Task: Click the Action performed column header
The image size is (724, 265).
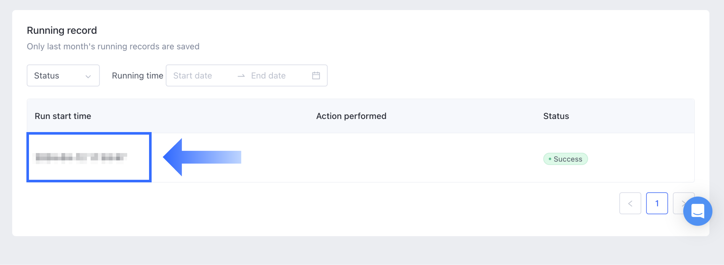Action: point(351,116)
